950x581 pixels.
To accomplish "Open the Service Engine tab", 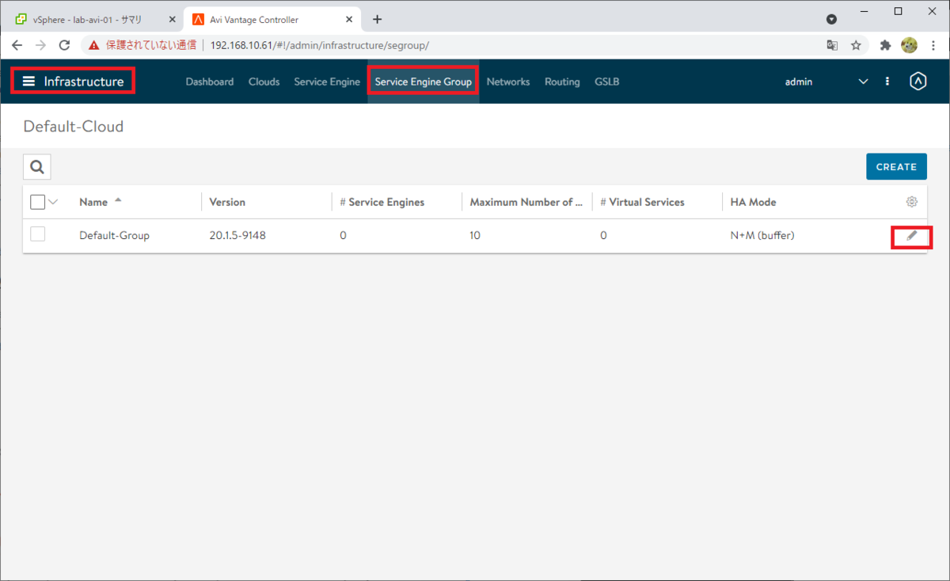I will click(x=327, y=82).
